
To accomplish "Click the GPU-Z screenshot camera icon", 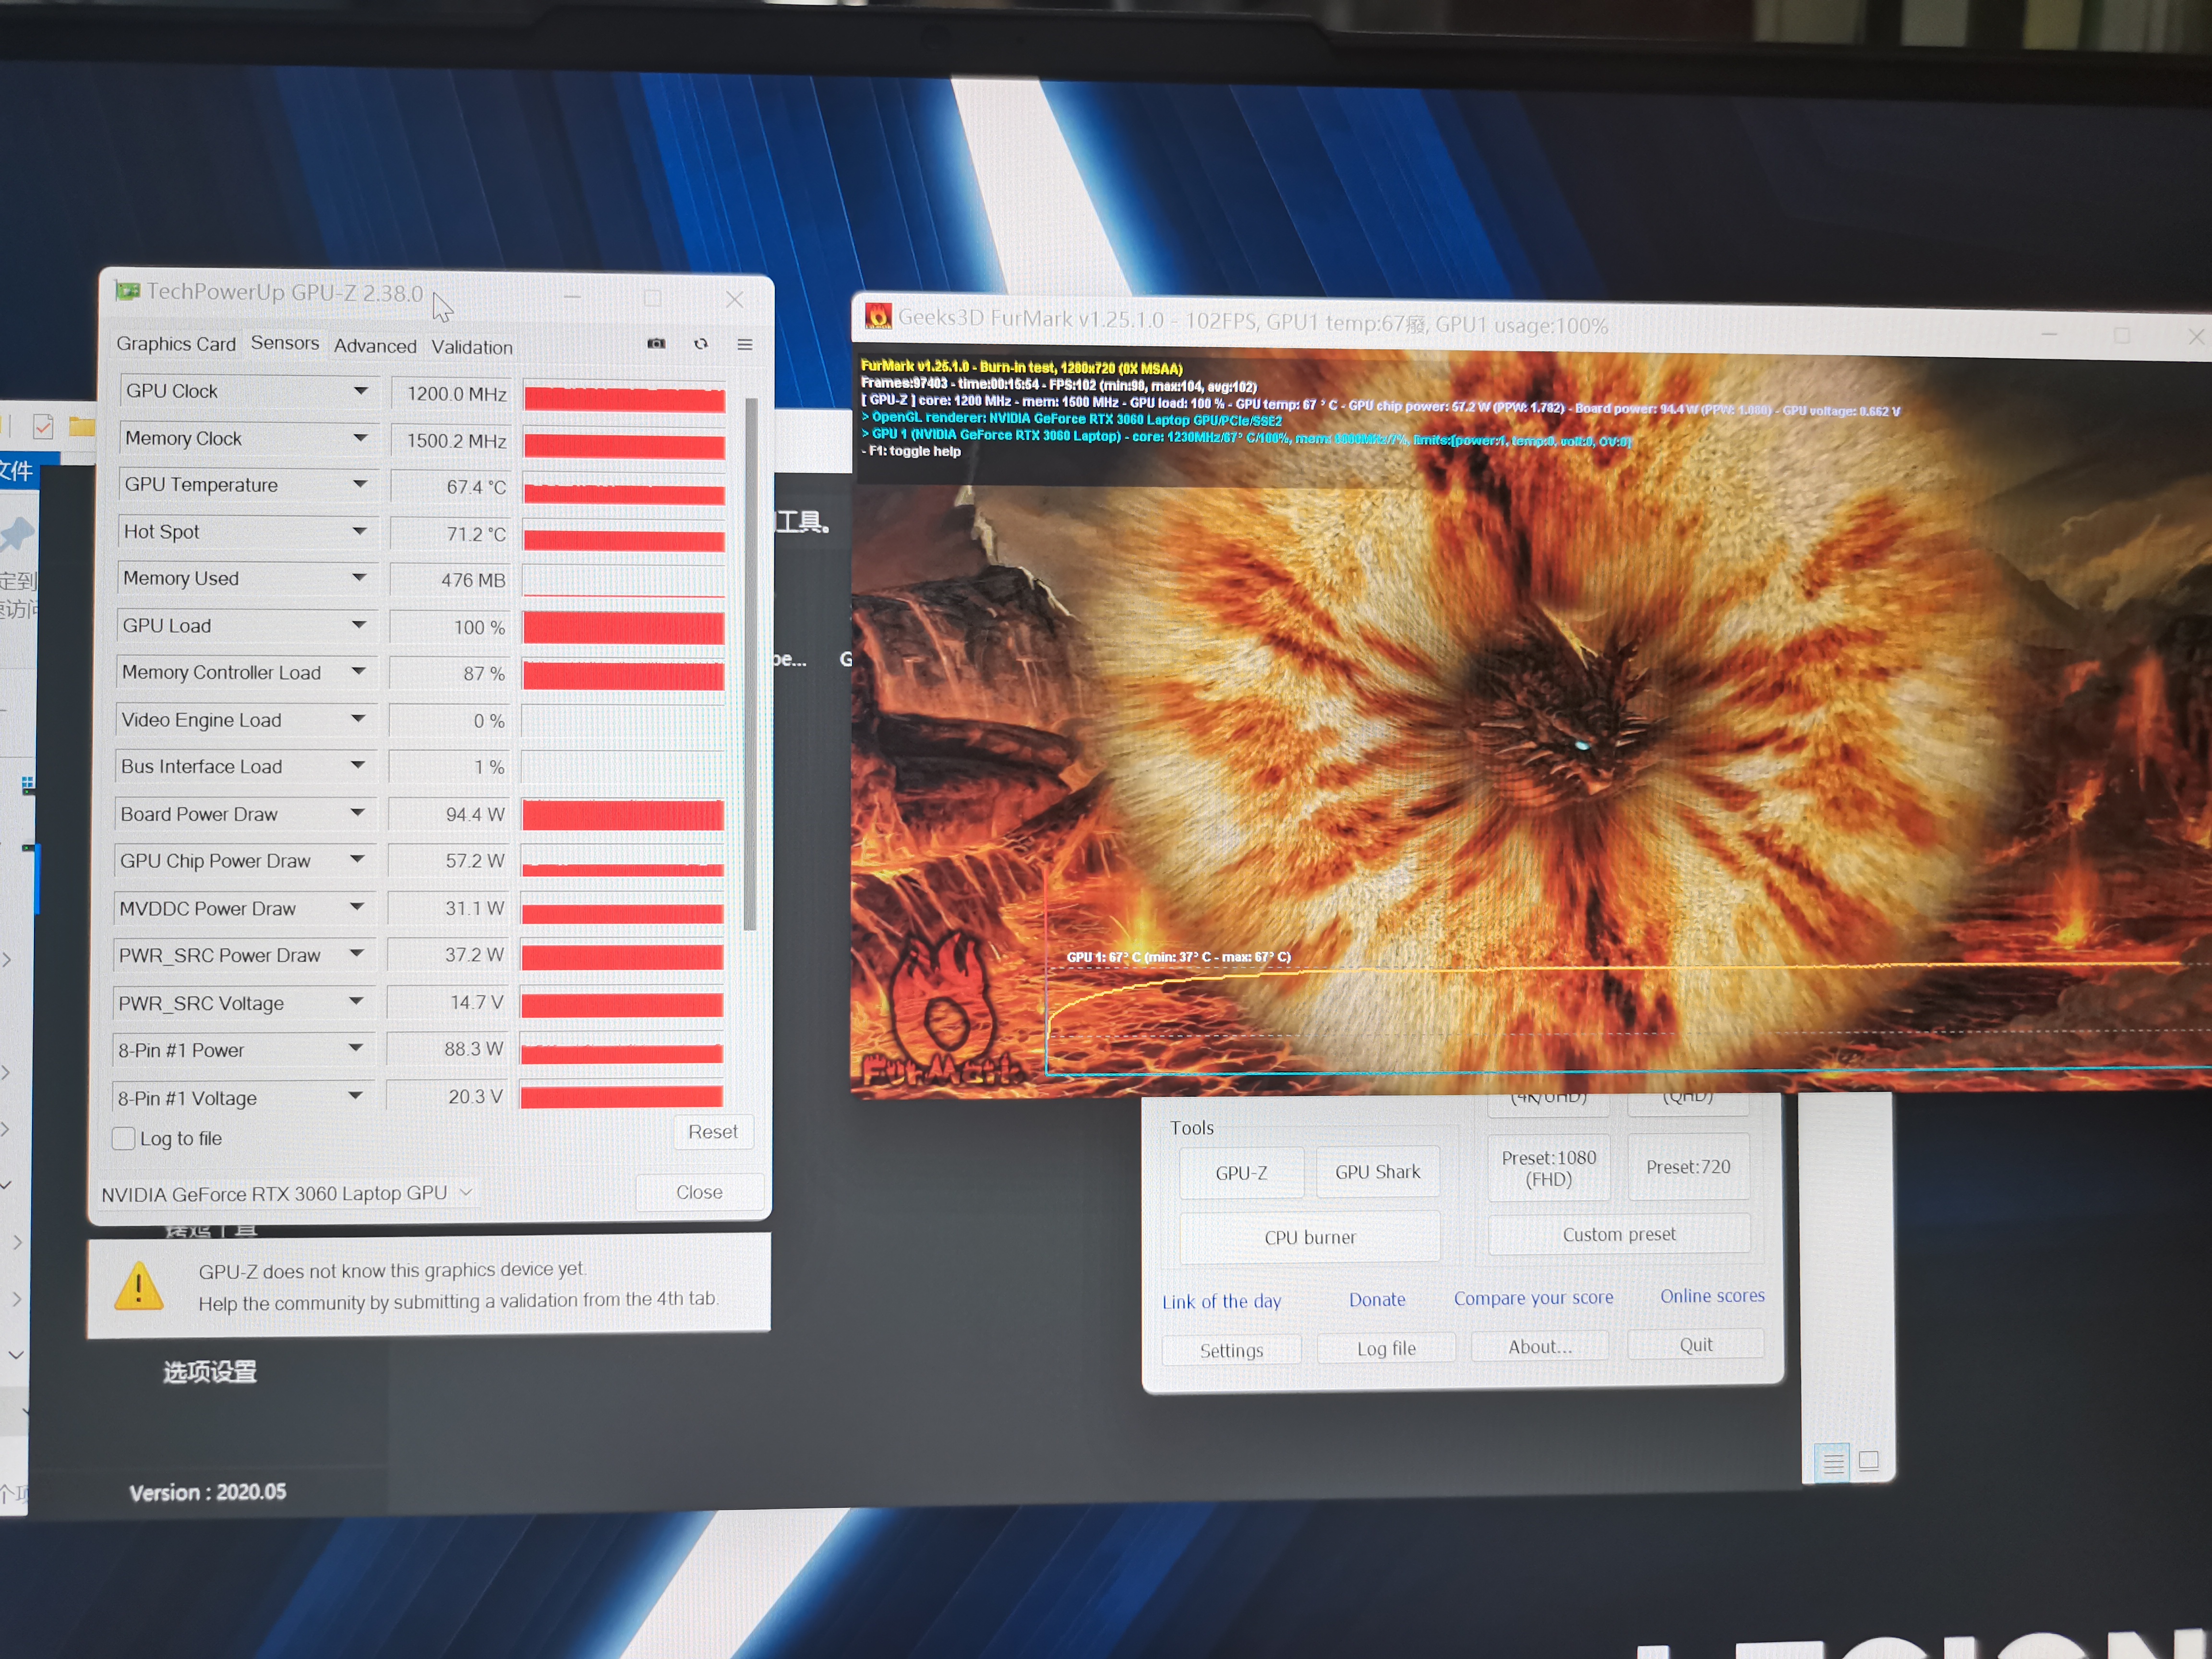I will pos(656,343).
